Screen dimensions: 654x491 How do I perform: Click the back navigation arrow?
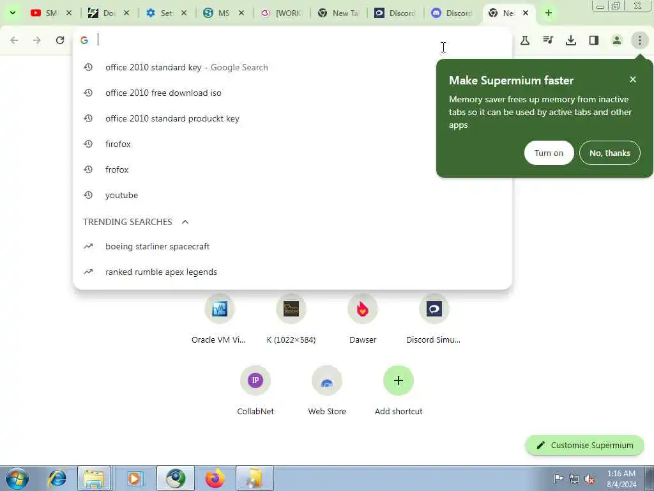tap(14, 40)
